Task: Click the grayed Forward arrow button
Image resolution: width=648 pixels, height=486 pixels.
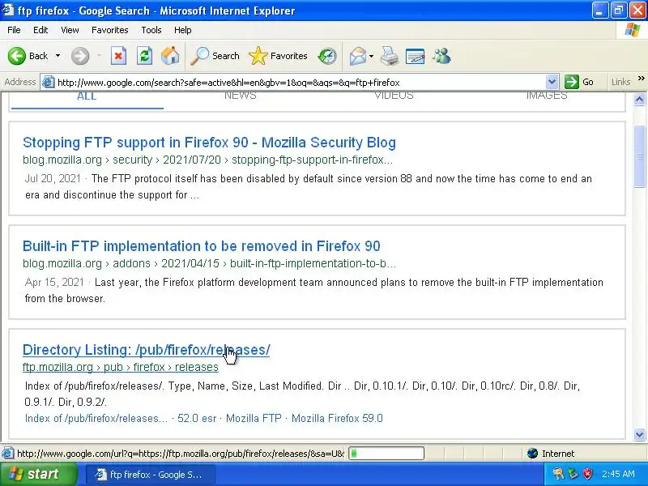Action: click(80, 56)
